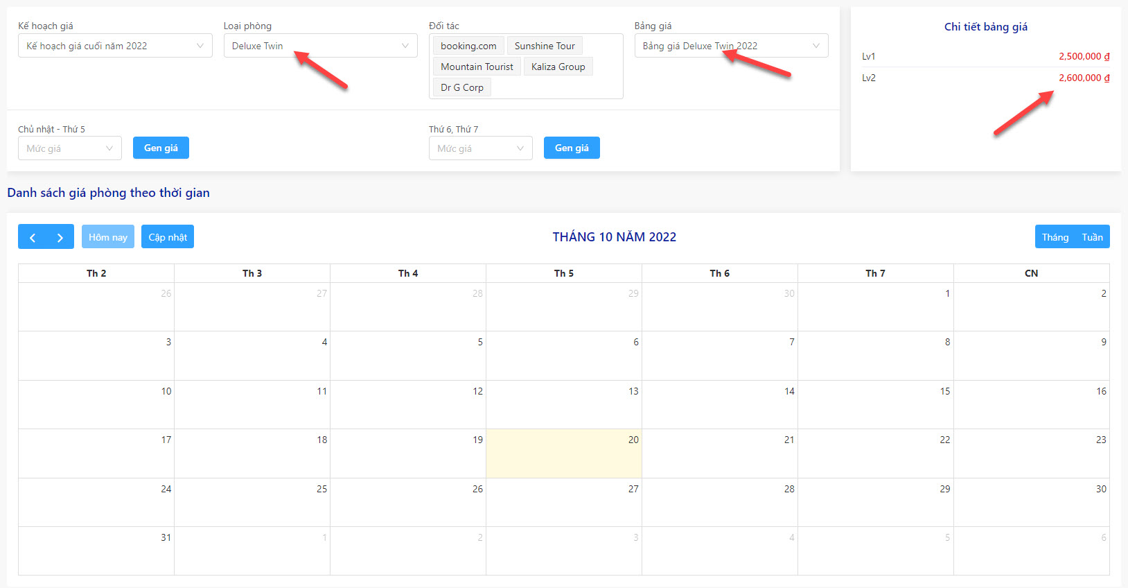The height and width of the screenshot is (588, 1128).
Task: Select the Mountain Tourist partner tag
Action: pos(477,67)
